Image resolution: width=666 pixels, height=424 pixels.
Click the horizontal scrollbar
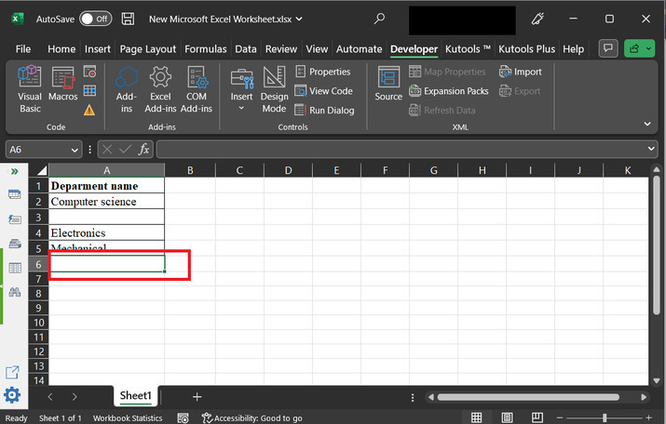pos(528,397)
